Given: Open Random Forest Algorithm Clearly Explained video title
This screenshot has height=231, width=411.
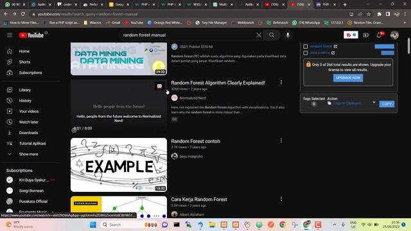Looking at the screenshot, I should click(x=218, y=83).
